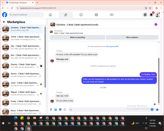Open File Explorer from taskbar

click(34, 118)
